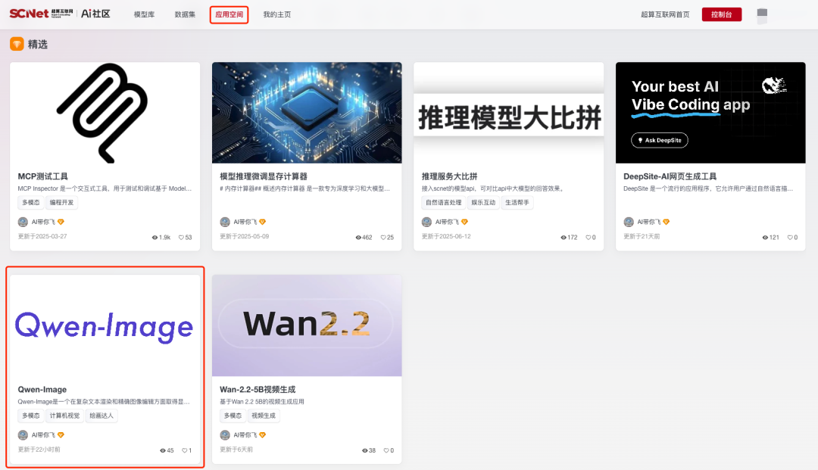Like the Wan-2.2 card heart
Screen dimensions: 818x470
[x=386, y=450]
